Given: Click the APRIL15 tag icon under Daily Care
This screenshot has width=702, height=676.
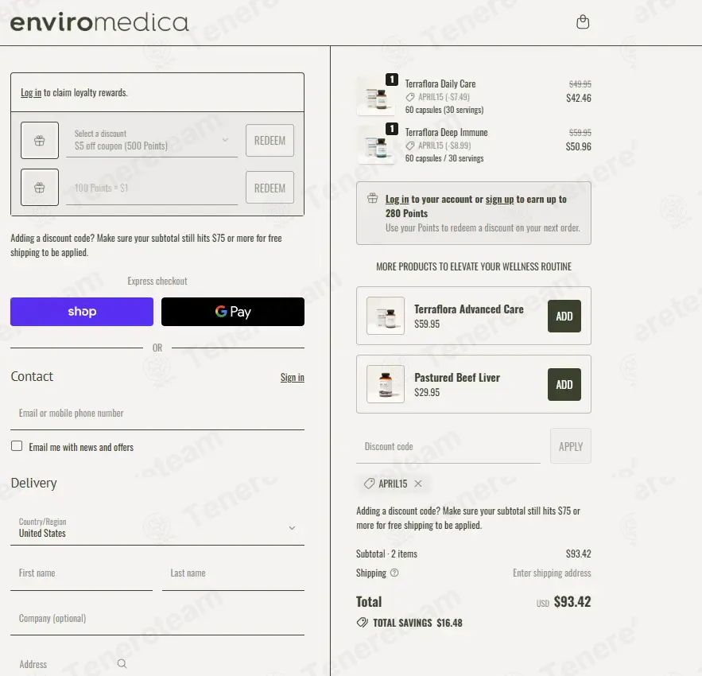Looking at the screenshot, I should tap(410, 97).
